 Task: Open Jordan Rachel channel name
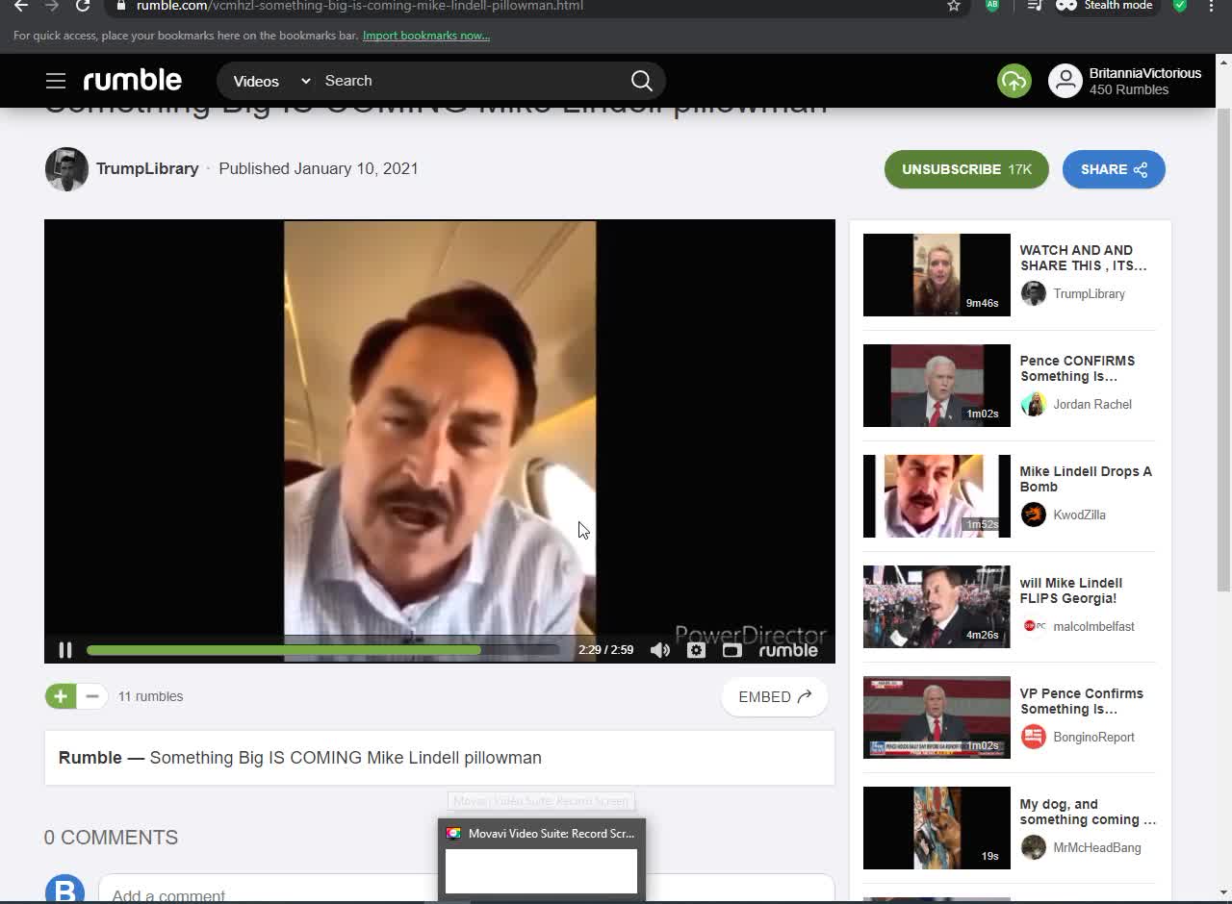[1092, 404]
